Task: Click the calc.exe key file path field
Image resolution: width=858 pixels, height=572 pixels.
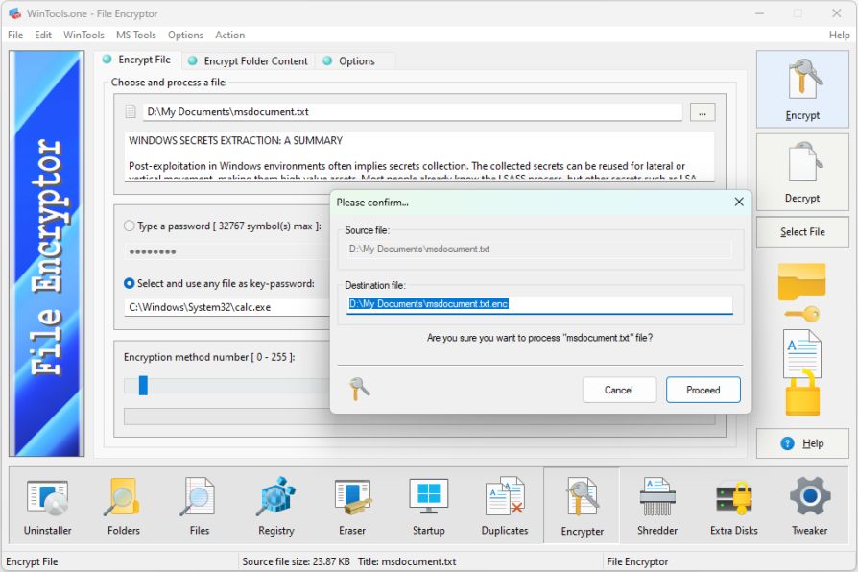Action: [x=226, y=307]
